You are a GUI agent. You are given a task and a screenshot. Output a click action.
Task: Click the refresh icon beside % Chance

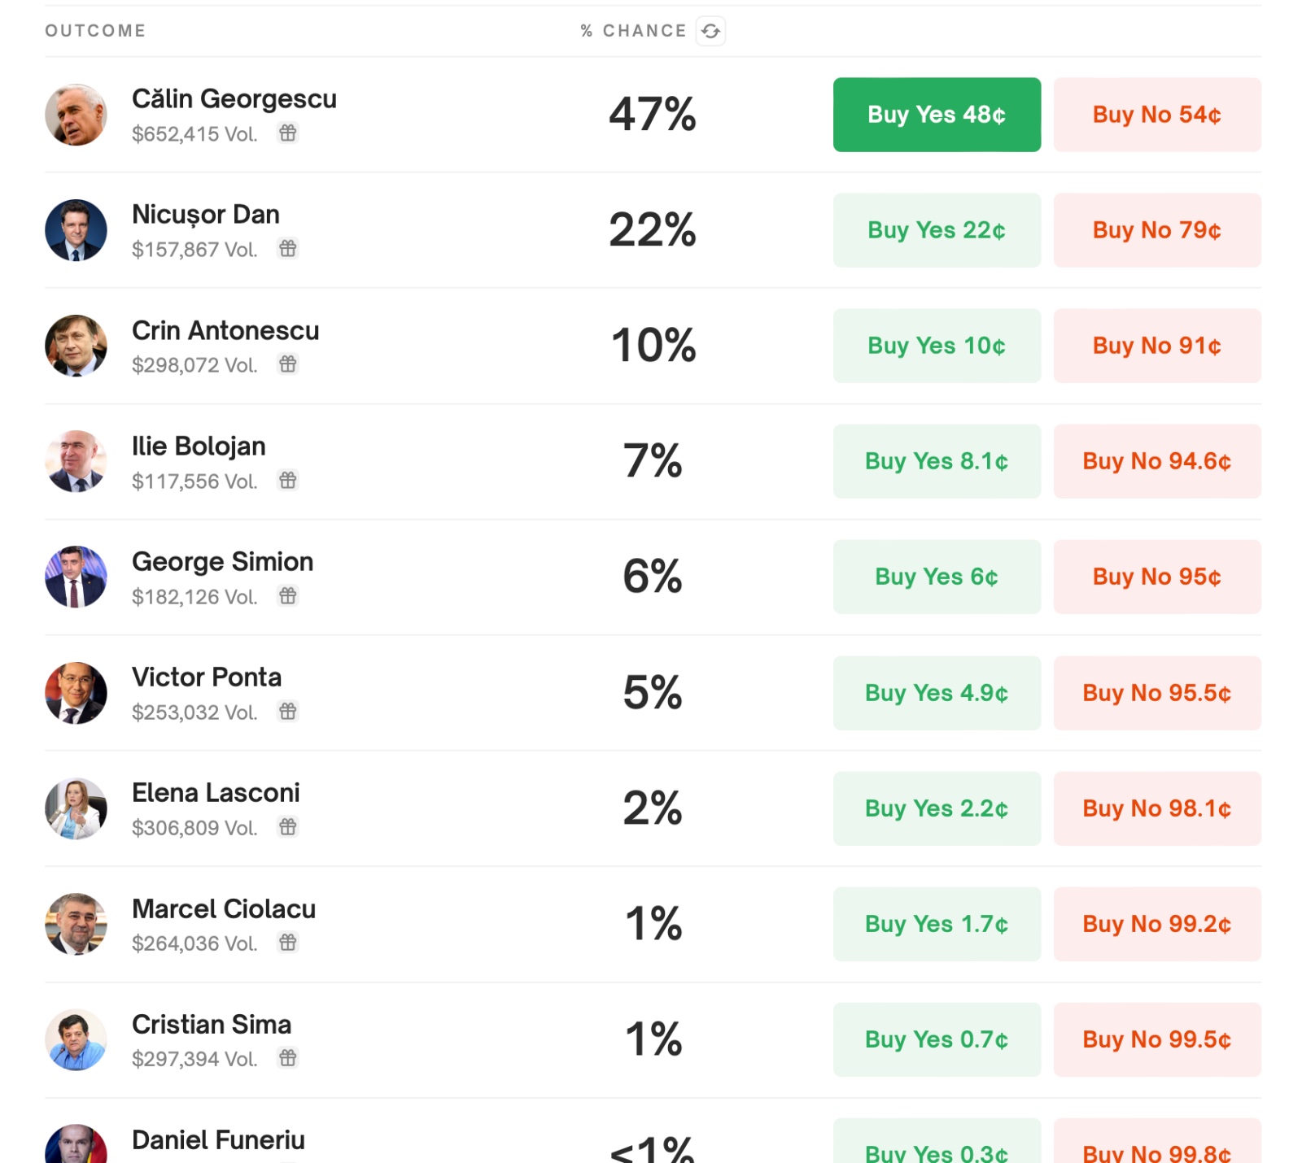[710, 32]
